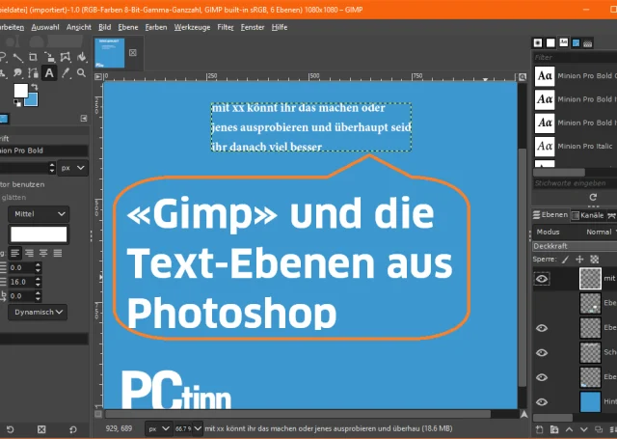This screenshot has width=617, height=439.
Task: Reset tool options to defaults
Action: tap(73, 429)
